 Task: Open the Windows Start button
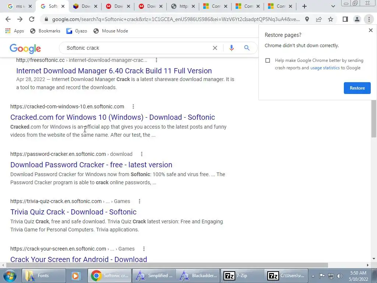pos(10,276)
